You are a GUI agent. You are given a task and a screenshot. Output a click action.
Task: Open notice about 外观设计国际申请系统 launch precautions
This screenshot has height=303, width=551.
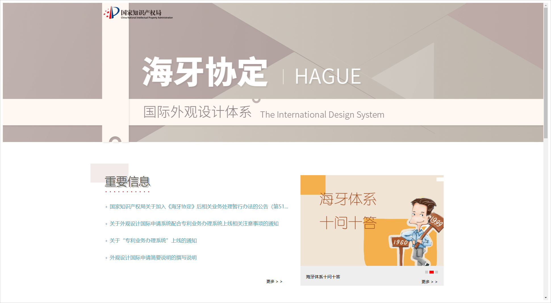click(x=194, y=224)
